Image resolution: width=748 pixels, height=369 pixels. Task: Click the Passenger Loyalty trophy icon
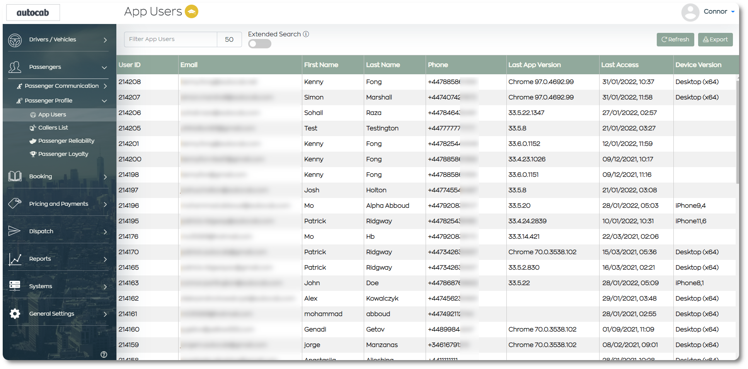[x=33, y=154]
